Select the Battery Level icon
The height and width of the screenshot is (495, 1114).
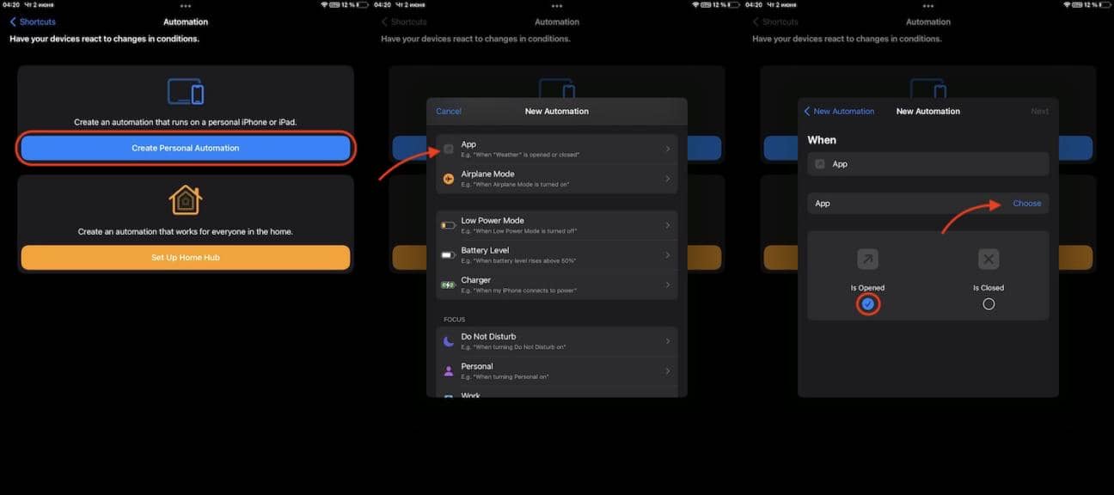coord(448,255)
